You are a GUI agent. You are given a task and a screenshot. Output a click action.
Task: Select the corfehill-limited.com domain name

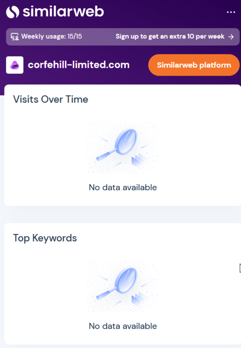(x=78, y=65)
